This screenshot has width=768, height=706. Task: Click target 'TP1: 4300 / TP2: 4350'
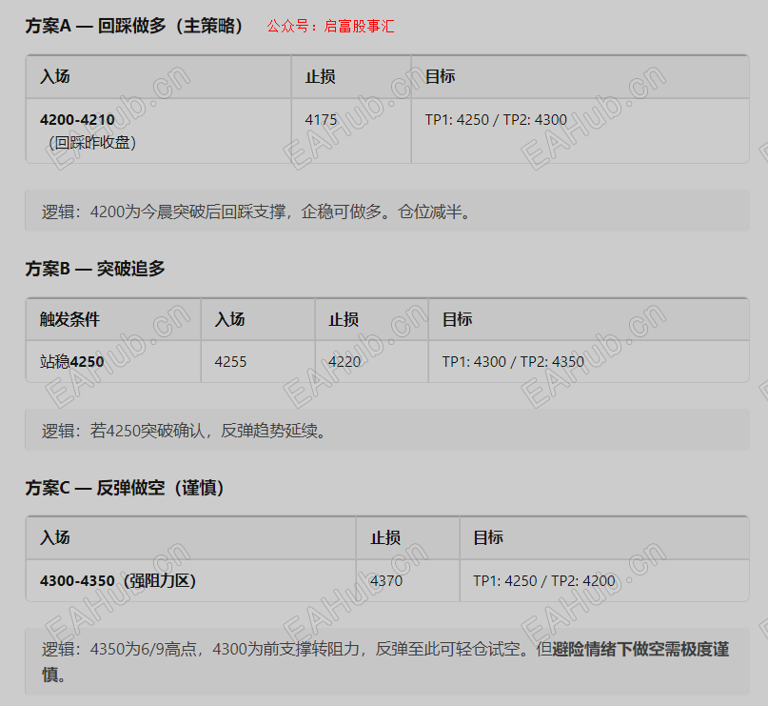[513, 362]
